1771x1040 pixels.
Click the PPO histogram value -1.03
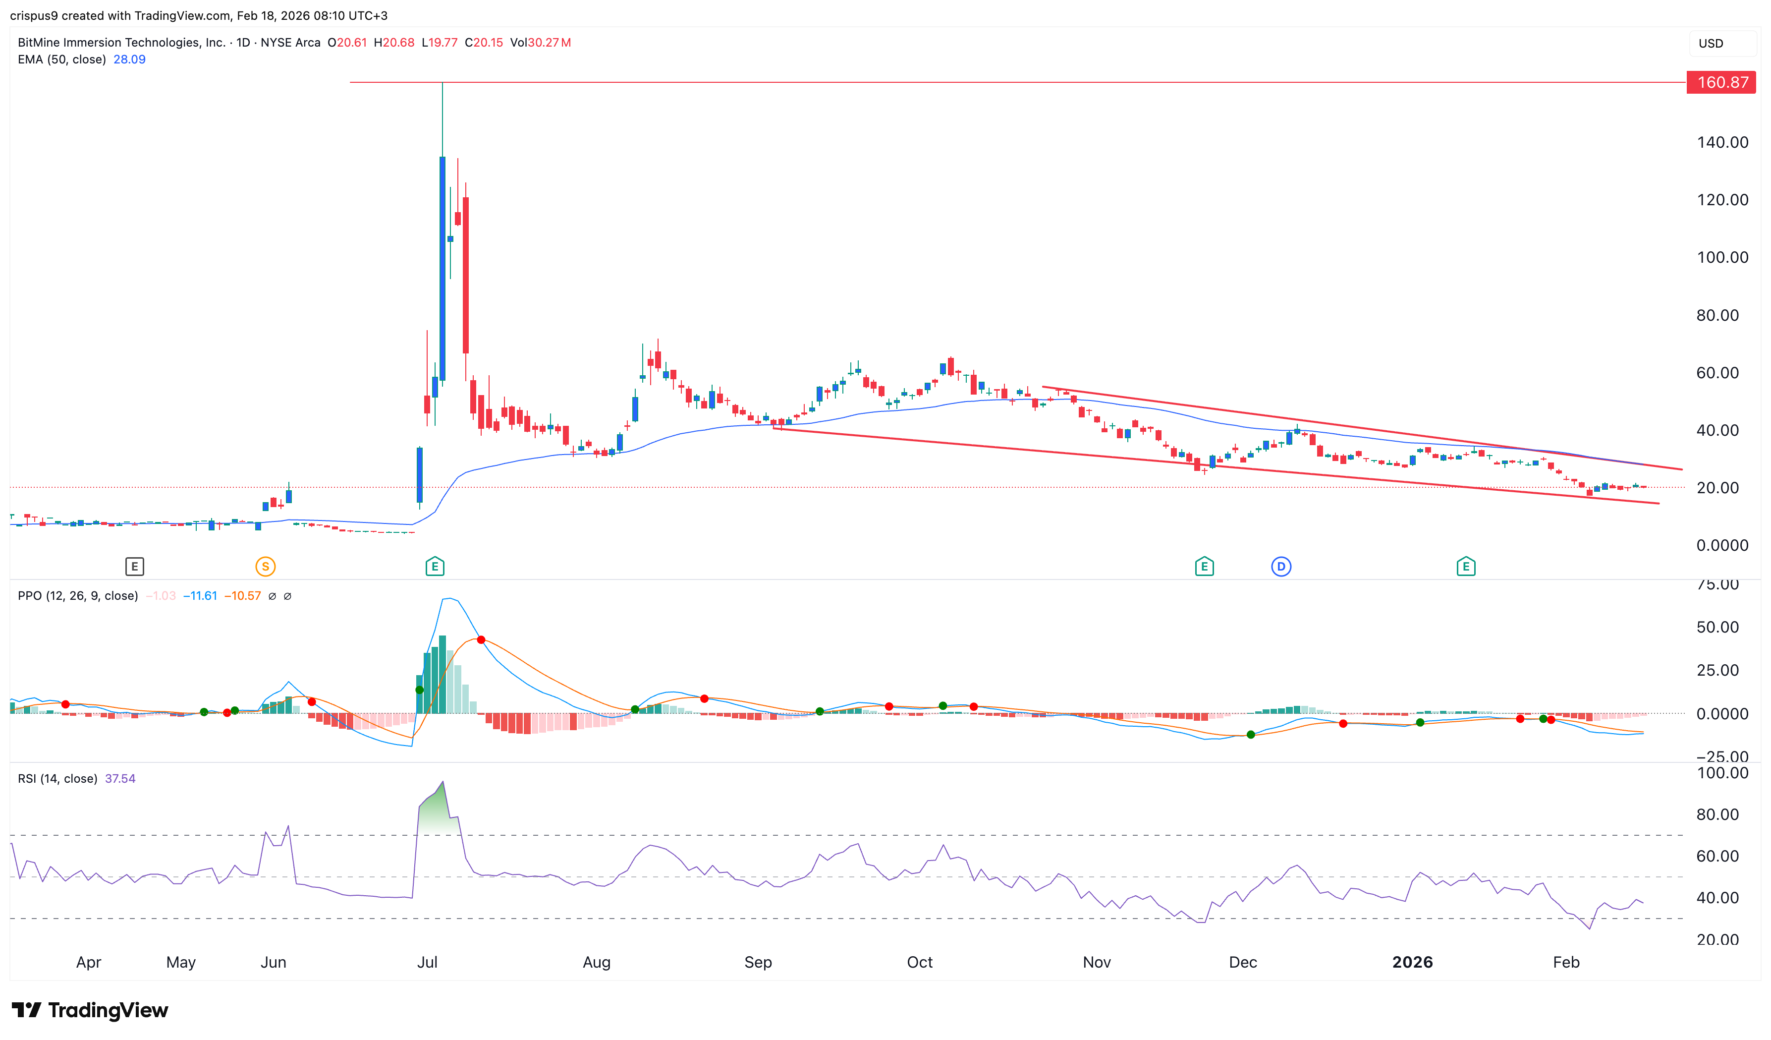pos(161,595)
